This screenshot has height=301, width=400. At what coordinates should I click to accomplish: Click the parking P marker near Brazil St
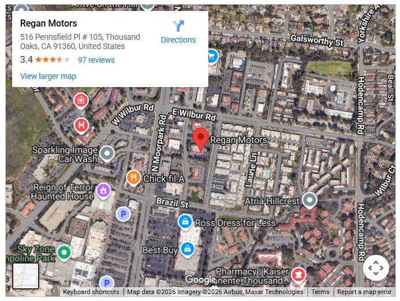(123, 214)
